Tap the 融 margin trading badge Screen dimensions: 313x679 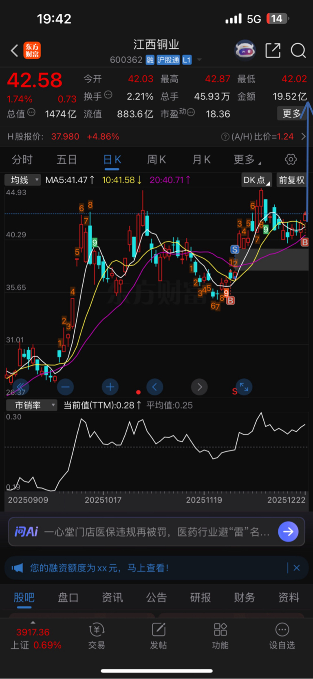(150, 60)
